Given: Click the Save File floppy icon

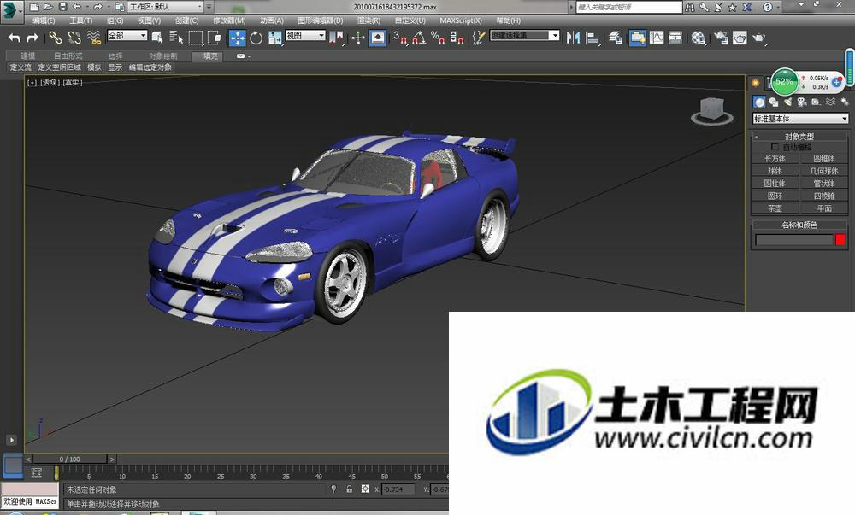Looking at the screenshot, I should pos(62,7).
